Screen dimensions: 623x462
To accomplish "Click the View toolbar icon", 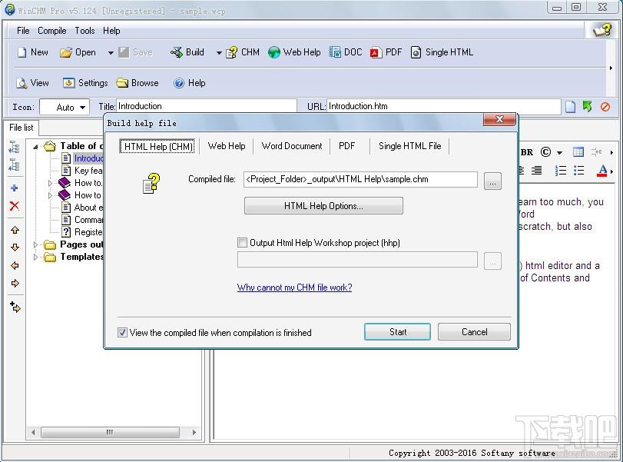I will [22, 83].
